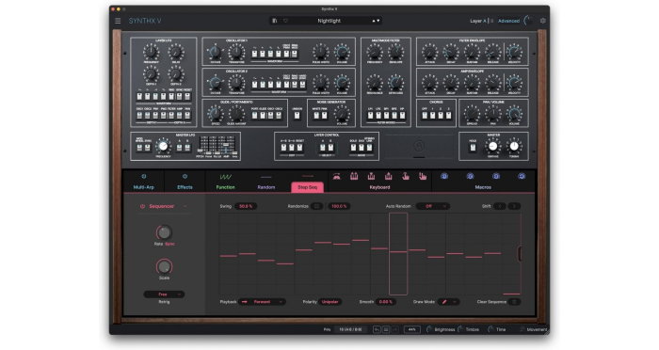Click the Smooth 0.00 % value
659x350 pixels.
coord(385,302)
